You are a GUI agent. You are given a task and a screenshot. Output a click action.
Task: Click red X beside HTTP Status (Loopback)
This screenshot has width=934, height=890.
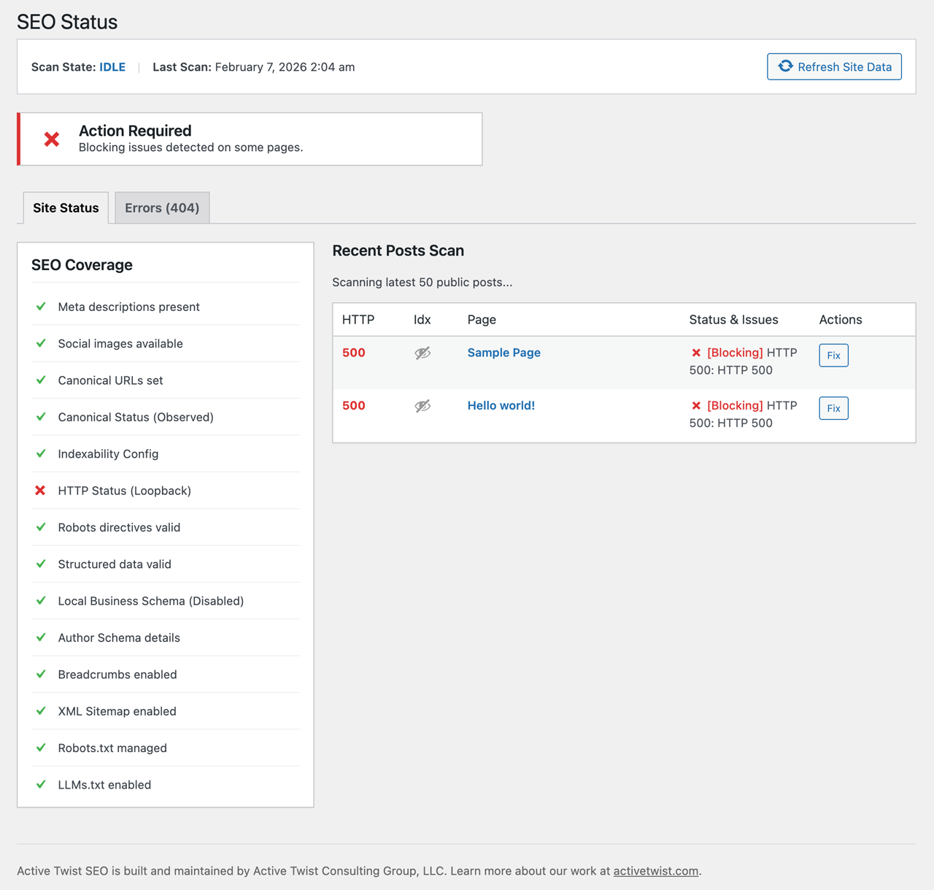pyautogui.click(x=41, y=491)
